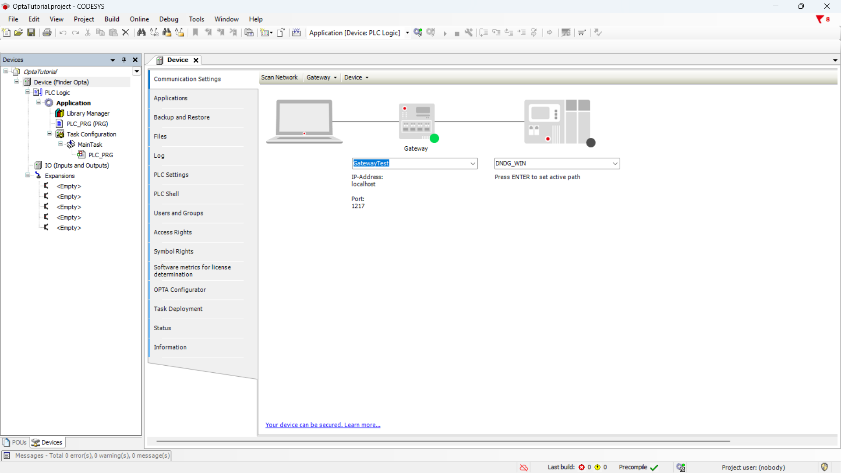Image resolution: width=841 pixels, height=473 pixels.
Task: Open the GatewayTest combo box dropdown
Action: tap(473, 163)
